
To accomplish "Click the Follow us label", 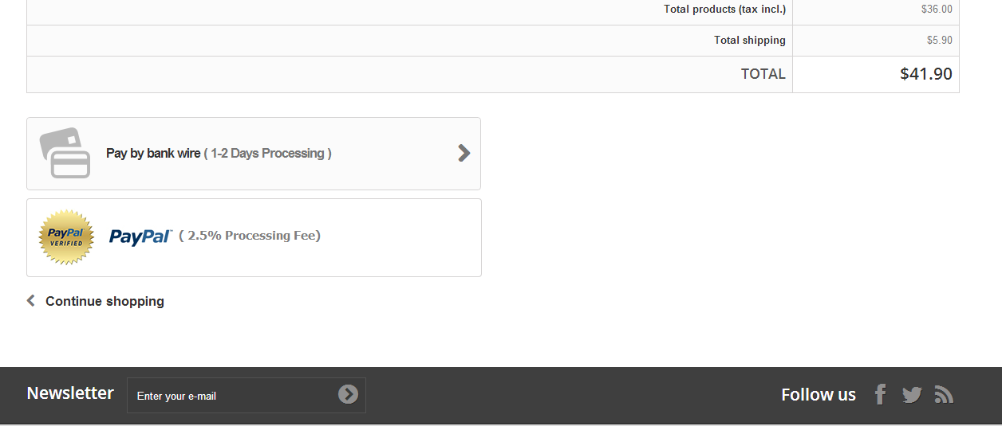I will click(819, 394).
